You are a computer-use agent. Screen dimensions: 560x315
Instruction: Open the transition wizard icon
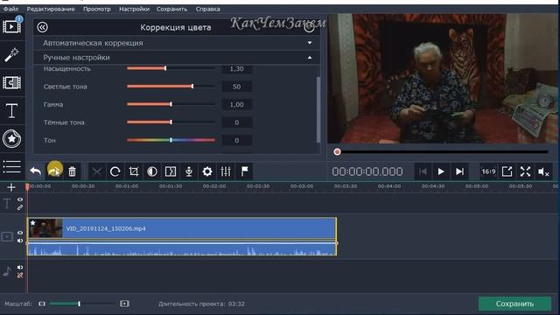point(171,171)
